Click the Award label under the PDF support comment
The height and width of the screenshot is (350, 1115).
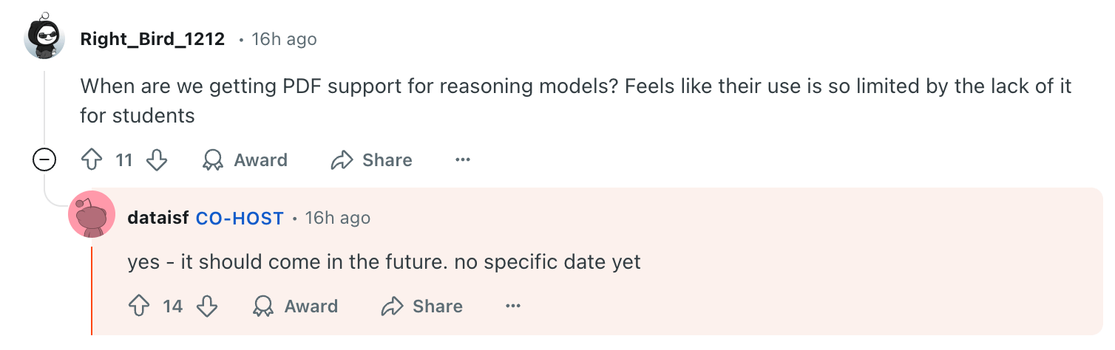[x=260, y=159]
